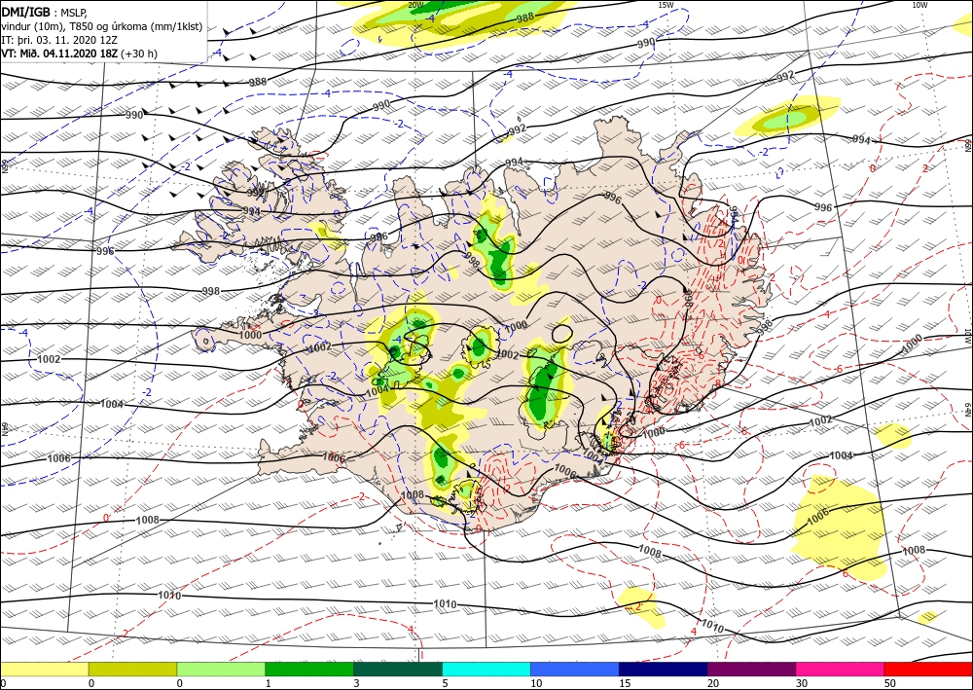Click the "VT: Mið. 04.11.2020 18Z (+30 h)" line
The width and height of the screenshot is (973, 690).
click(80, 54)
